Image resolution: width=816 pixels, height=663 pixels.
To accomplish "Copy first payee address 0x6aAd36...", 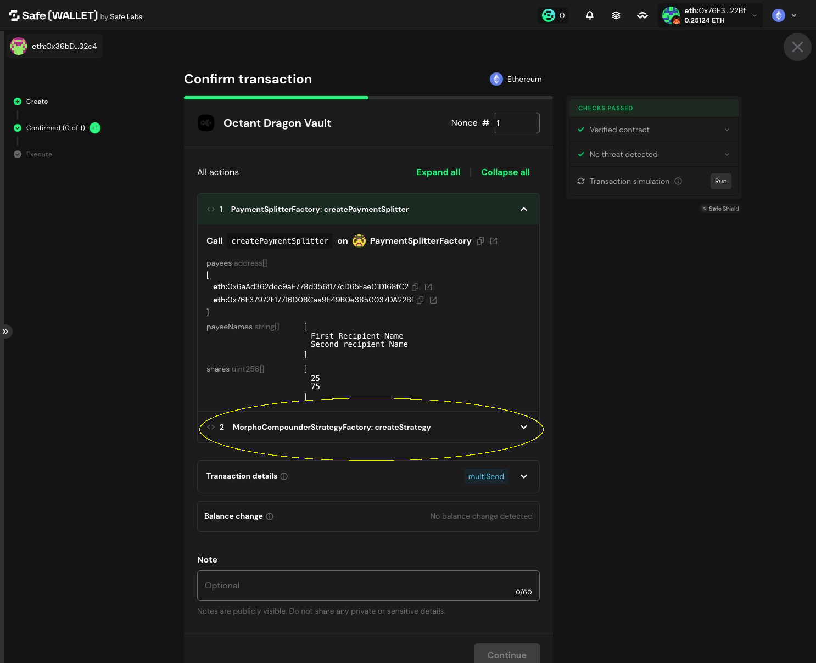I will pyautogui.click(x=416, y=287).
